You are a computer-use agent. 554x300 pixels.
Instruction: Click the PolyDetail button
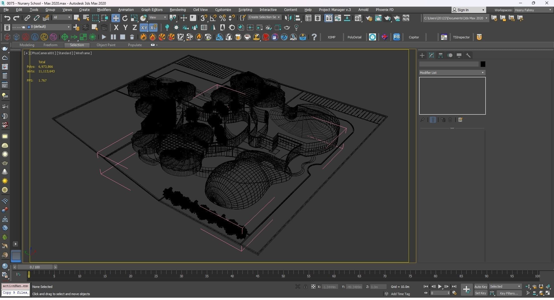pos(354,37)
